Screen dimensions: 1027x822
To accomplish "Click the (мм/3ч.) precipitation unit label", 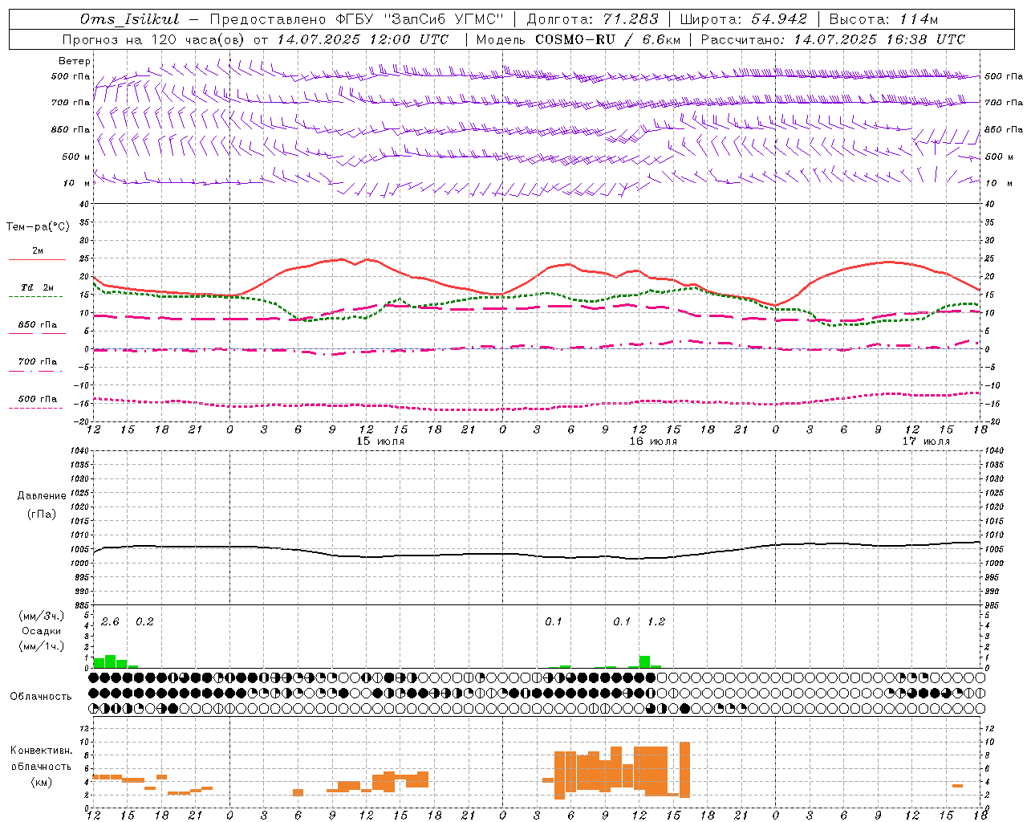I will [41, 616].
